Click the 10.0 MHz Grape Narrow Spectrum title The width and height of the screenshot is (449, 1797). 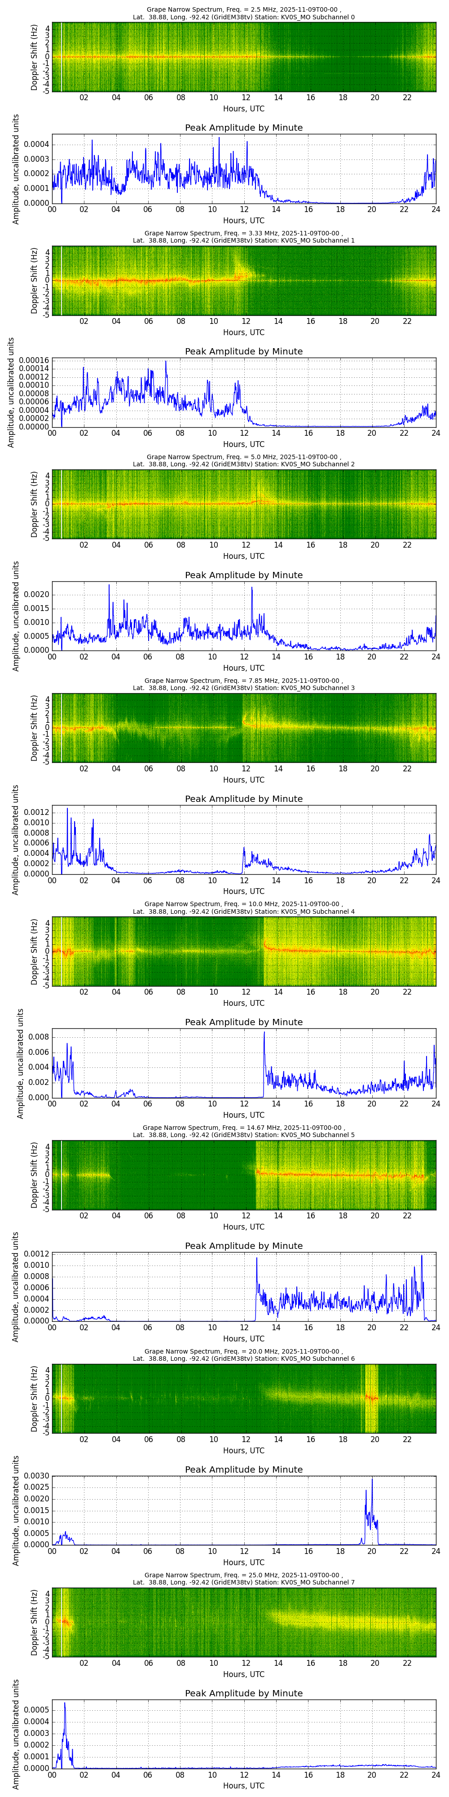[x=243, y=908]
